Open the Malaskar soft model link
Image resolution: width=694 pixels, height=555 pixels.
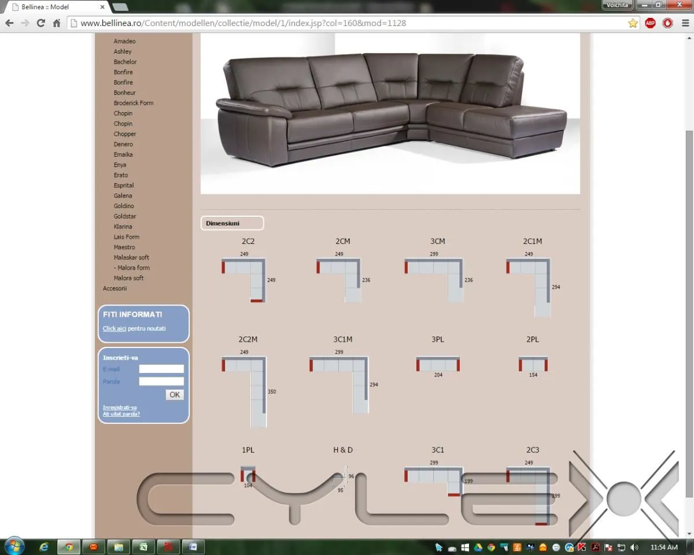pyautogui.click(x=131, y=257)
